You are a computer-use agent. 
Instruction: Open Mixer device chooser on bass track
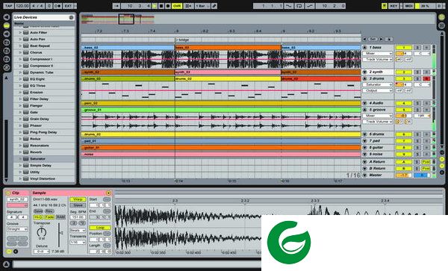pyautogui.click(x=377, y=54)
